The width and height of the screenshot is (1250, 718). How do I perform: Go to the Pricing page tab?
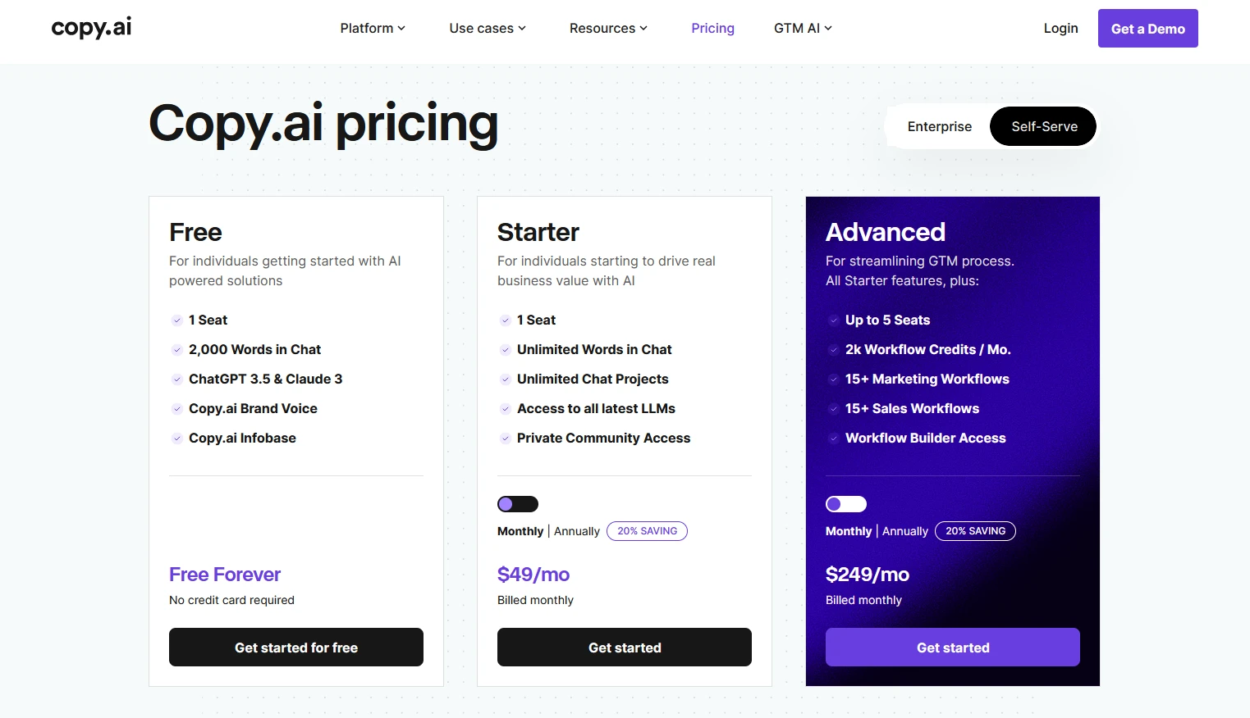[712, 28]
